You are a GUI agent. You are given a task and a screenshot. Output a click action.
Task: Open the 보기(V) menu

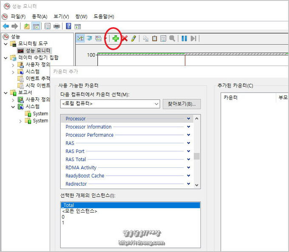pos(61,17)
